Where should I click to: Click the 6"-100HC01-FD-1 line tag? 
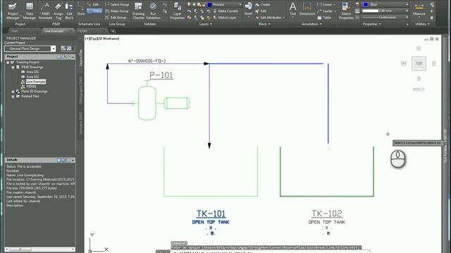pyautogui.click(x=147, y=61)
